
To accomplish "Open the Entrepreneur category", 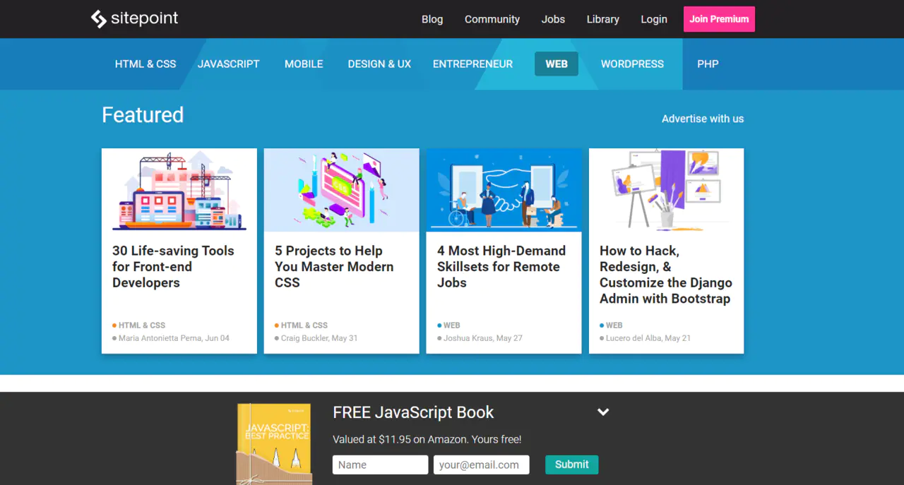I will (473, 64).
